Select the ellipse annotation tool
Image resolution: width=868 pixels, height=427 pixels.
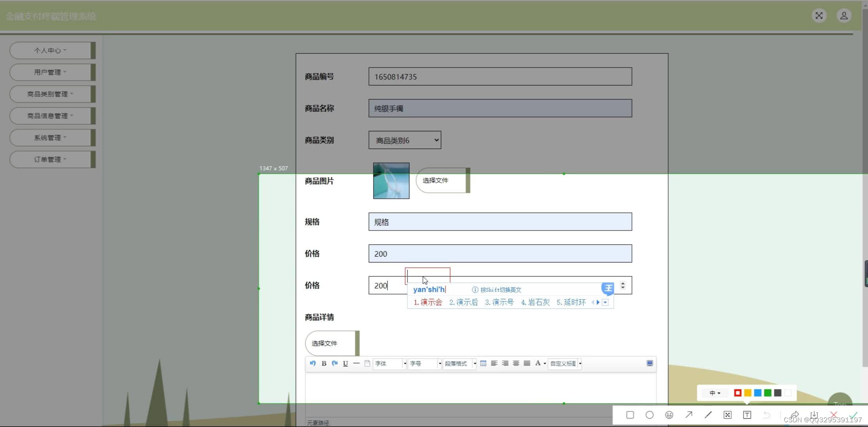click(649, 415)
